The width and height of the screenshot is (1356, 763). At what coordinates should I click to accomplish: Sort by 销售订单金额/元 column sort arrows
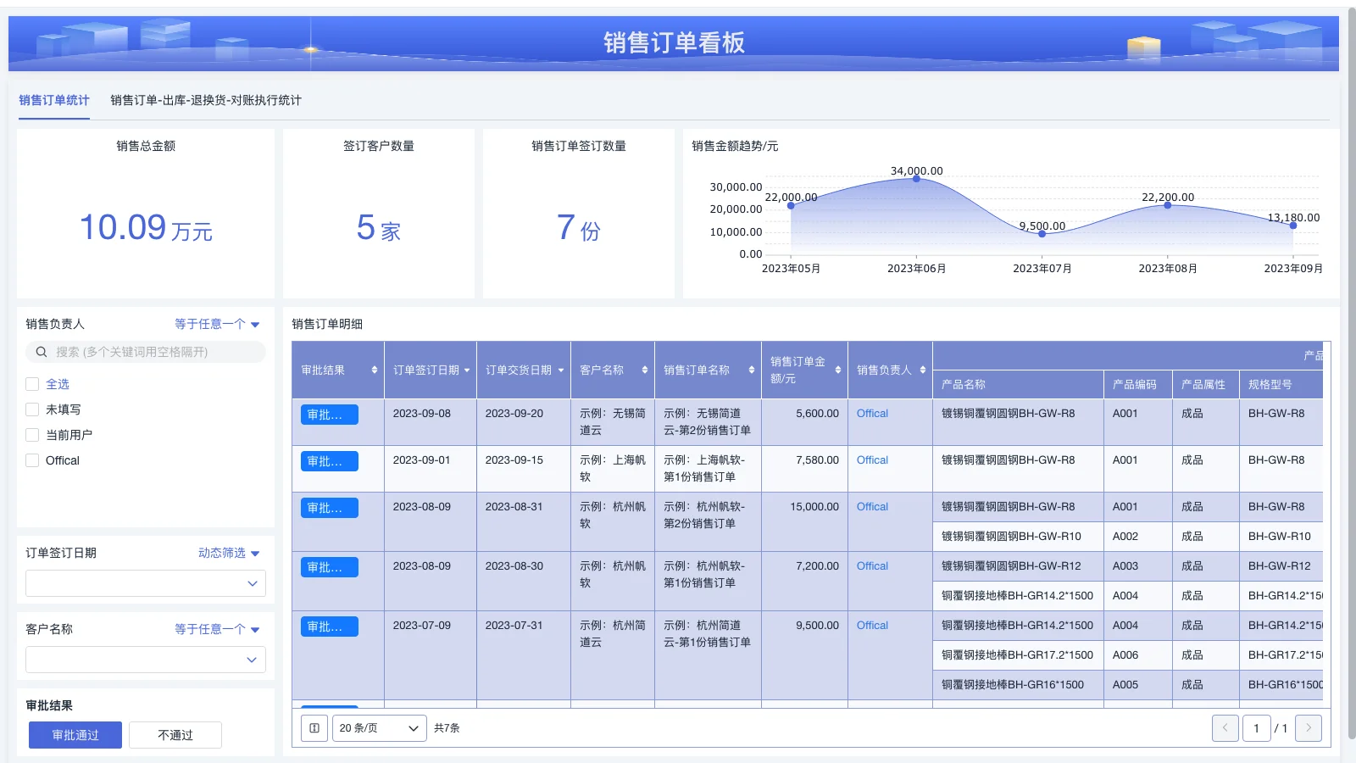(x=838, y=370)
